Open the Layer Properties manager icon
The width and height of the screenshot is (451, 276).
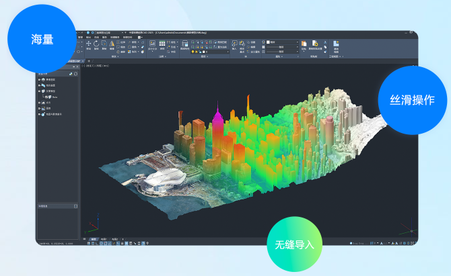pos(185,44)
